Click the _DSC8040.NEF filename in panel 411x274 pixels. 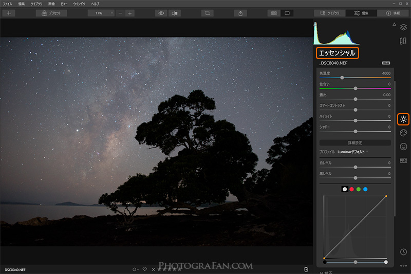tap(333, 63)
